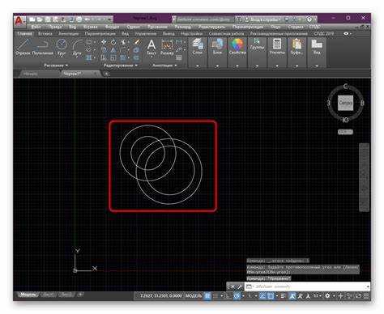Open the workspace gear dropdown
This screenshot has width=384, height=314.
329,296
